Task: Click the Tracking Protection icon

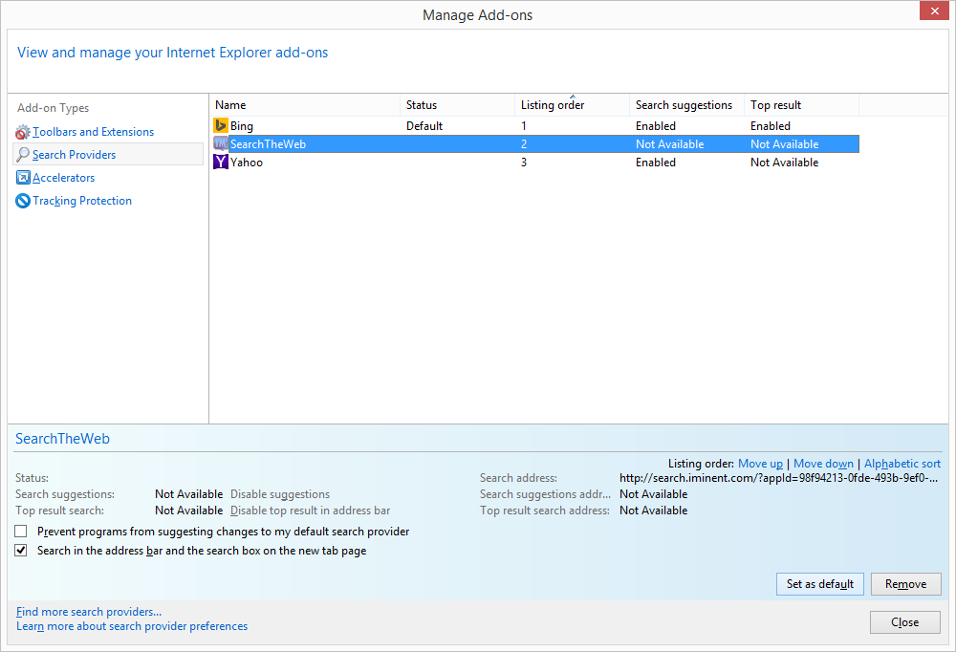Action: pyautogui.click(x=23, y=201)
